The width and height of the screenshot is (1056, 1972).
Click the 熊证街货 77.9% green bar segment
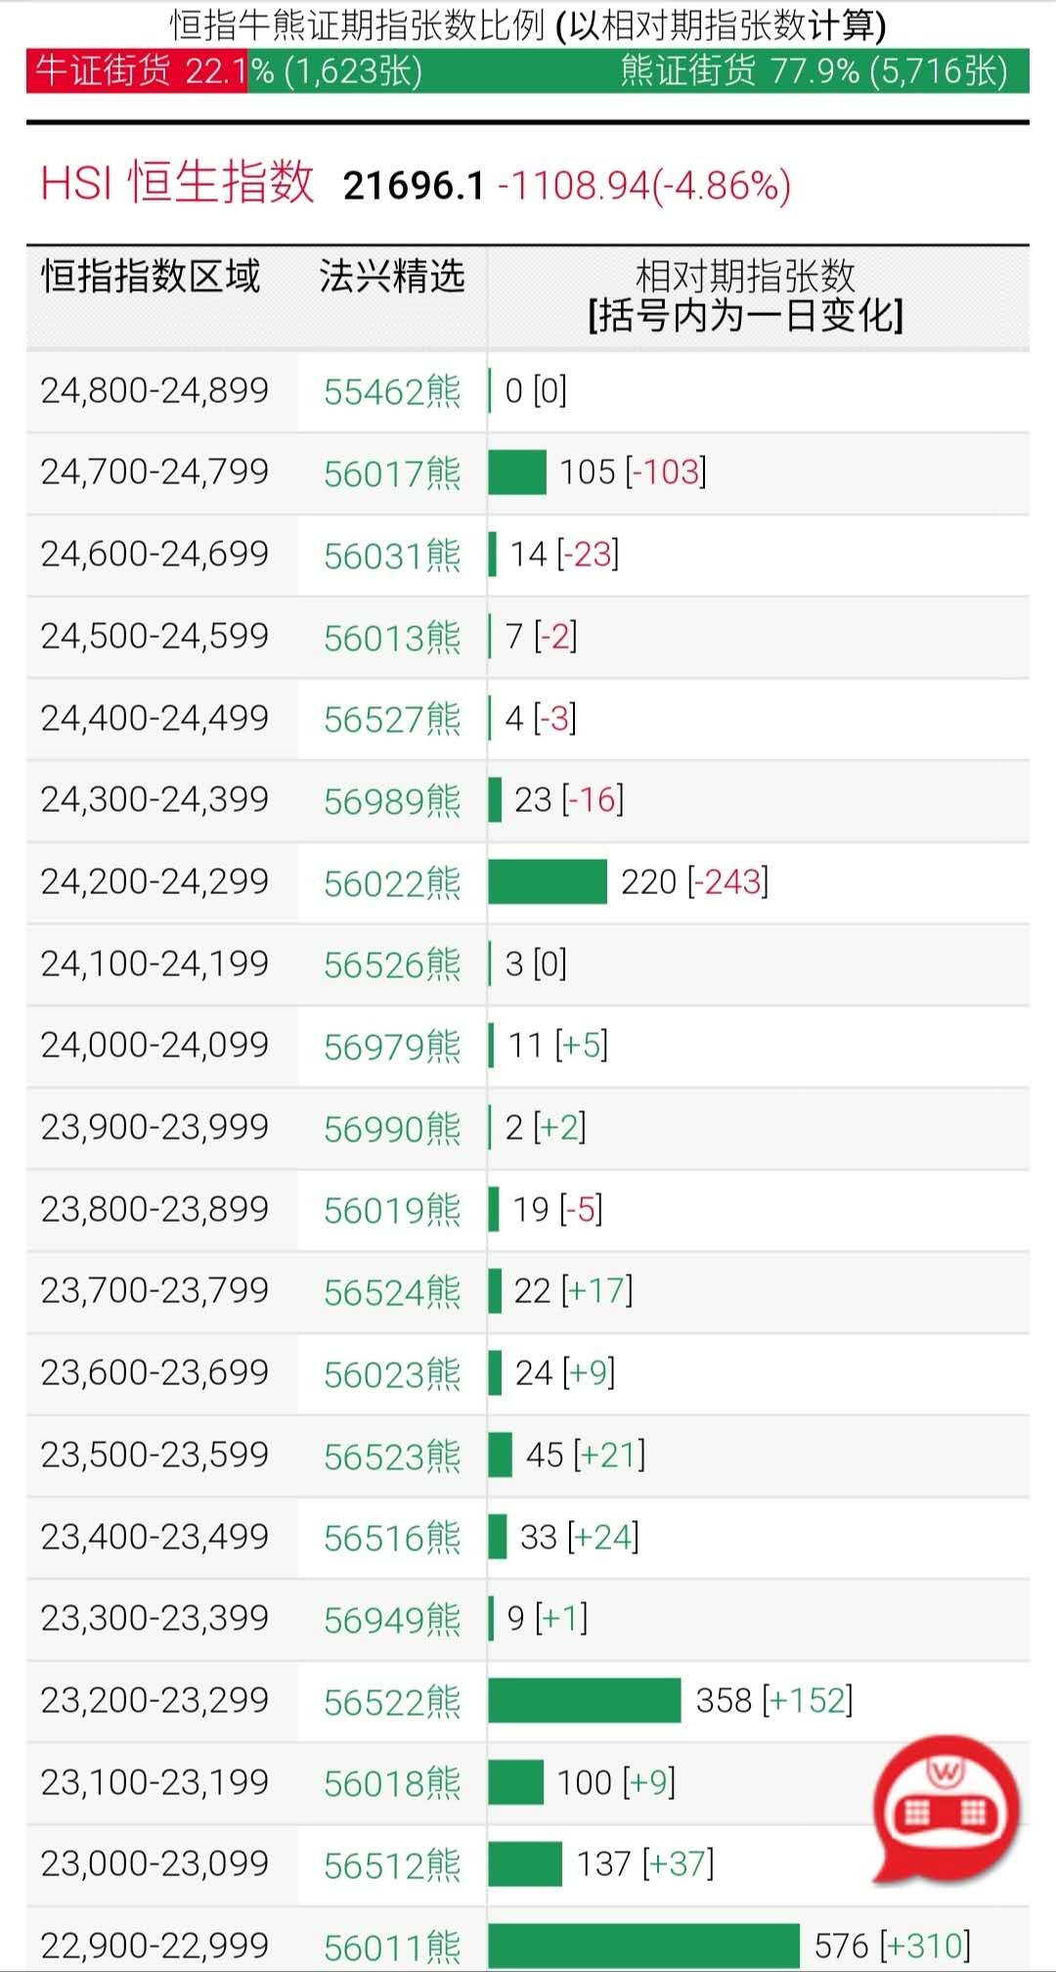(x=638, y=71)
